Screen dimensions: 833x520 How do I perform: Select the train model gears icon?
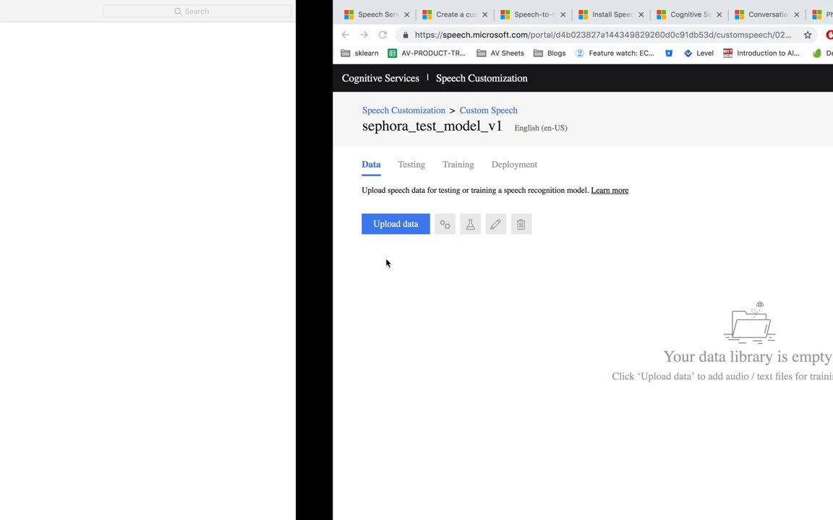tap(445, 224)
